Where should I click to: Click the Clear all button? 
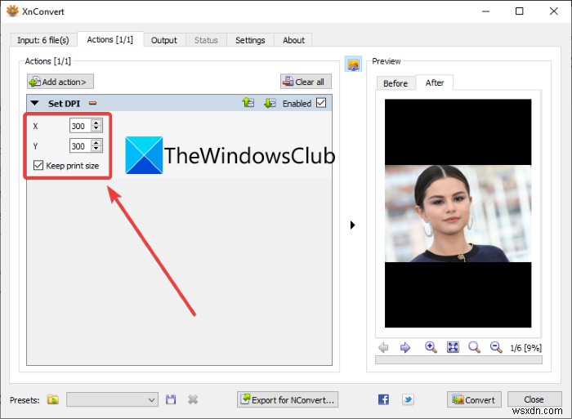(x=306, y=82)
